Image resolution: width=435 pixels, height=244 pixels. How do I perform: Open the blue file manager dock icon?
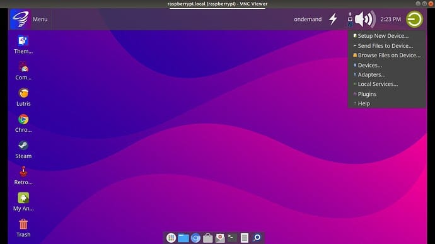pyautogui.click(x=183, y=238)
